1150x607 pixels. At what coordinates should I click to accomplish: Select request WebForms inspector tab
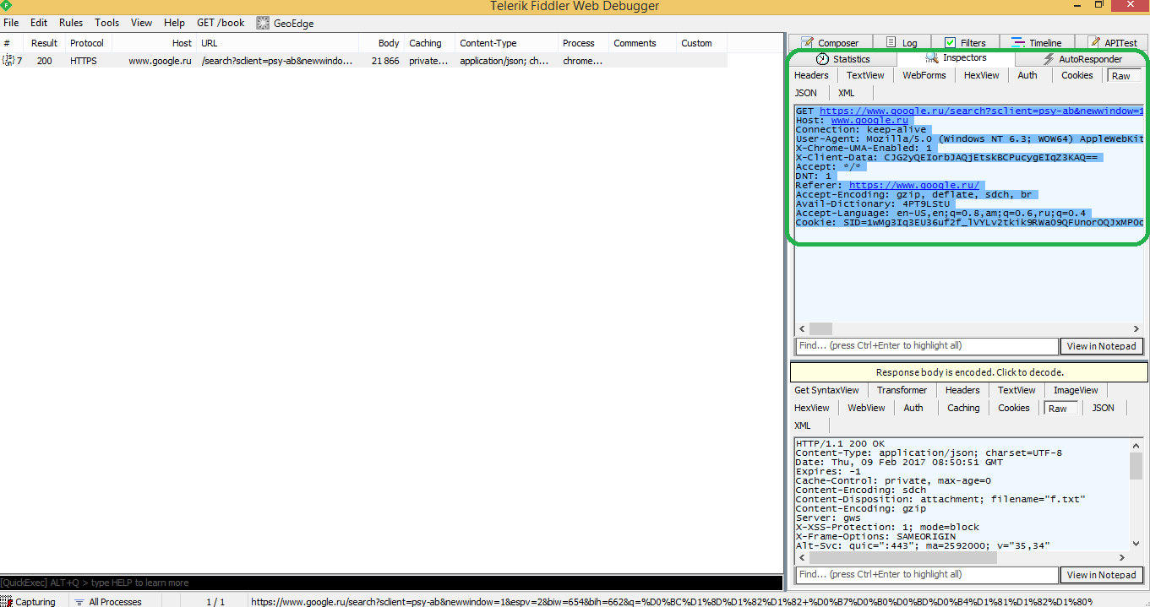pyautogui.click(x=924, y=75)
